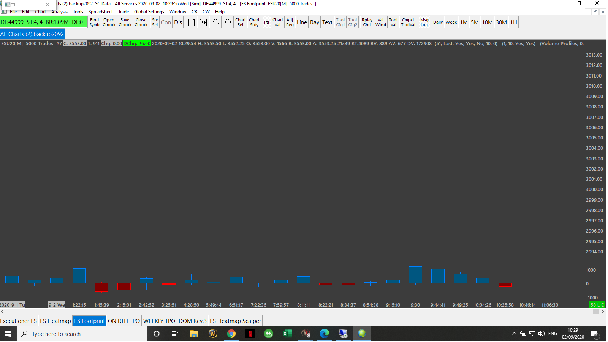Open the Help menu
The width and height of the screenshot is (608, 342).
tap(220, 12)
